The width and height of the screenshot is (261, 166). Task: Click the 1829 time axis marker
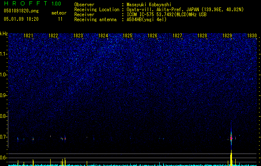click(227, 35)
